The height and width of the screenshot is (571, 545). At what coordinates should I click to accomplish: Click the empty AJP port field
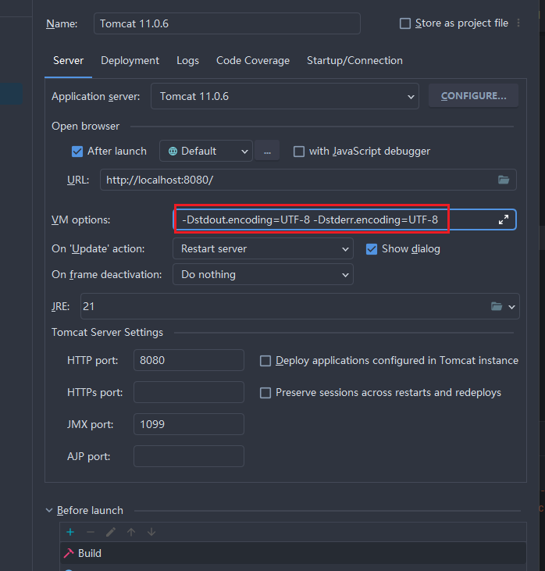coord(189,456)
